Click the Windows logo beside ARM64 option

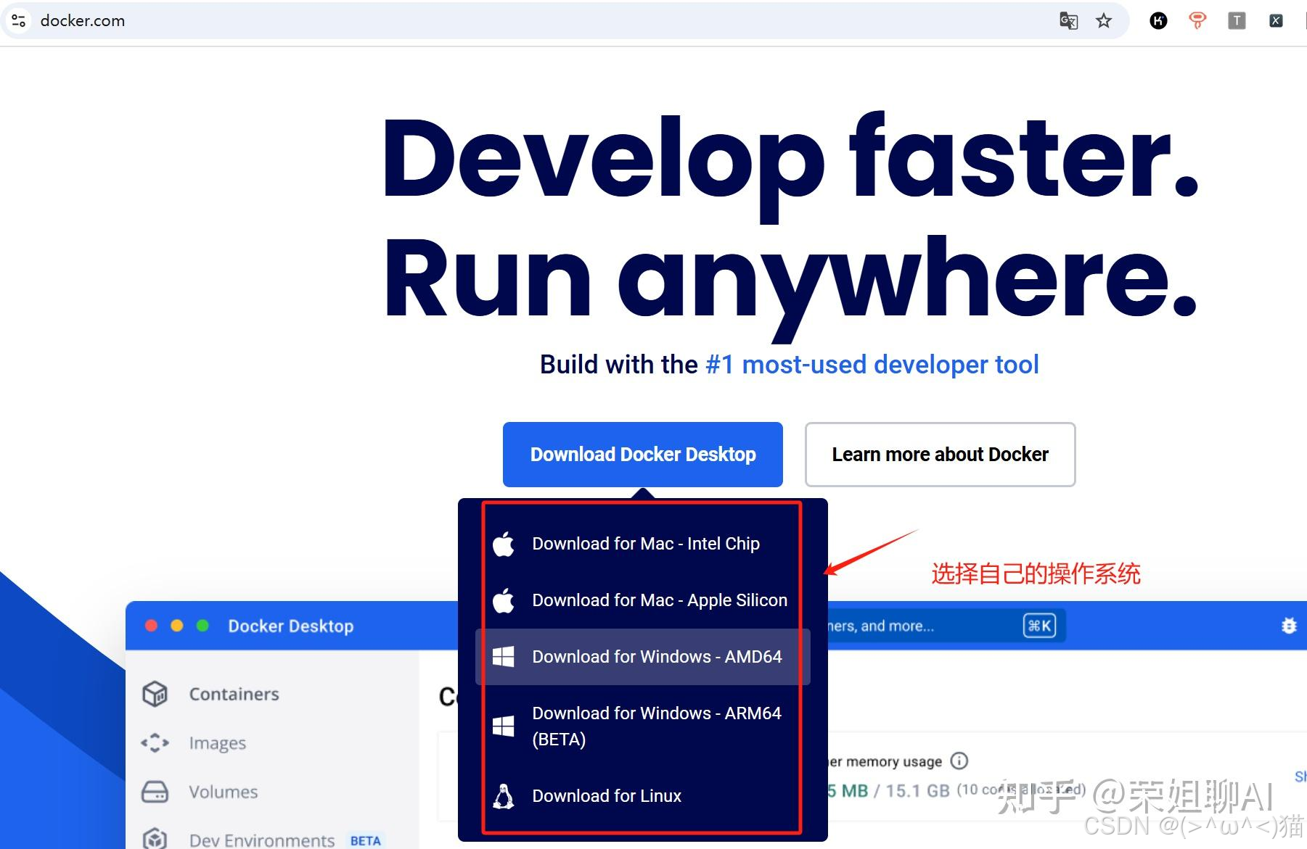click(503, 726)
